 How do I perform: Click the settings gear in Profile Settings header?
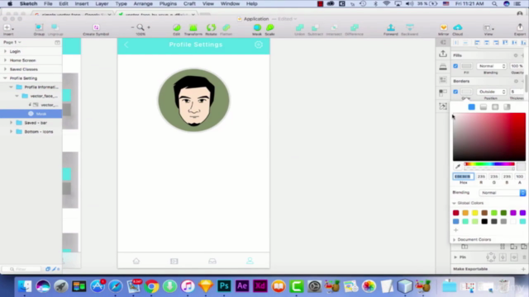259,45
